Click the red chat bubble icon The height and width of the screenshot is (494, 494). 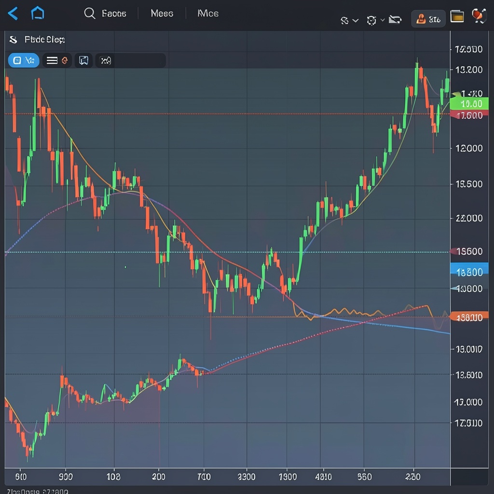[x=479, y=16]
